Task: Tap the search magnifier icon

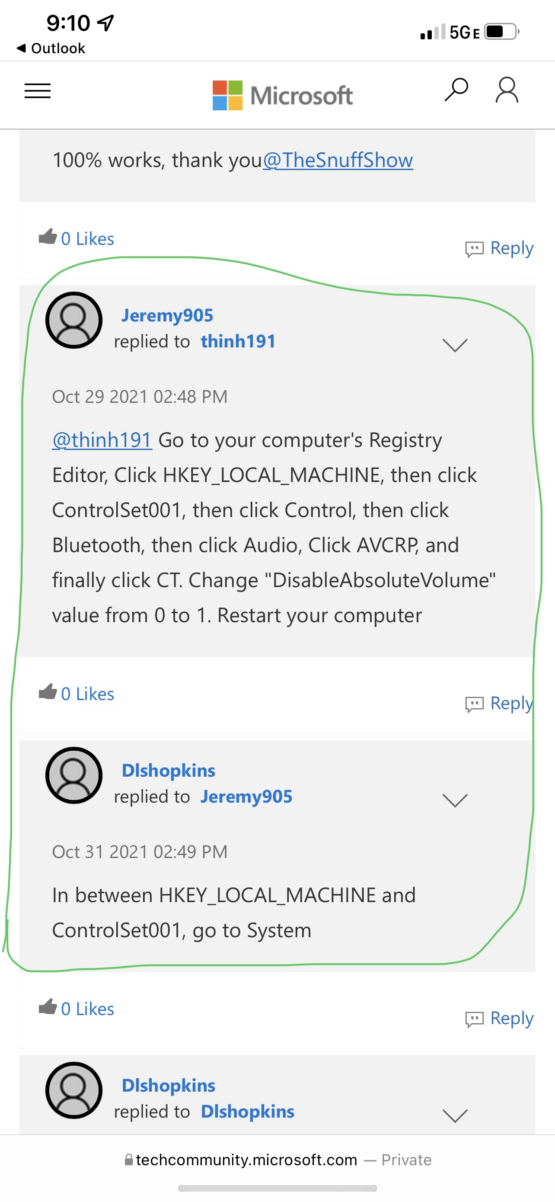Action: (x=456, y=90)
